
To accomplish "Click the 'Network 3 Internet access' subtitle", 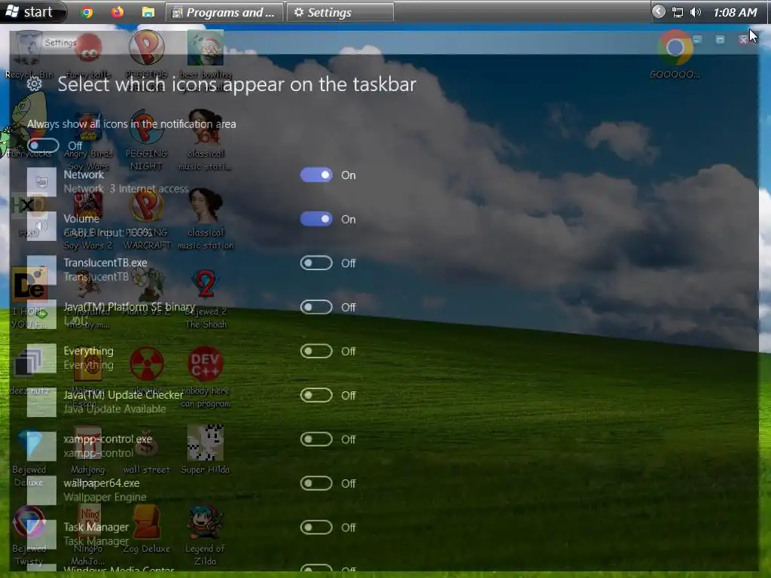I will 126,189.
